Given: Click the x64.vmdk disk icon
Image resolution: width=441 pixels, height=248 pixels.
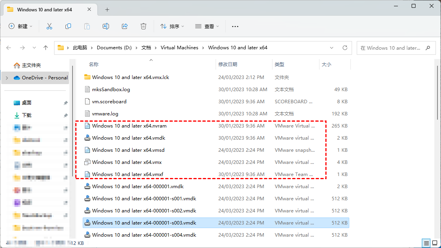Looking at the screenshot, I should [87, 138].
